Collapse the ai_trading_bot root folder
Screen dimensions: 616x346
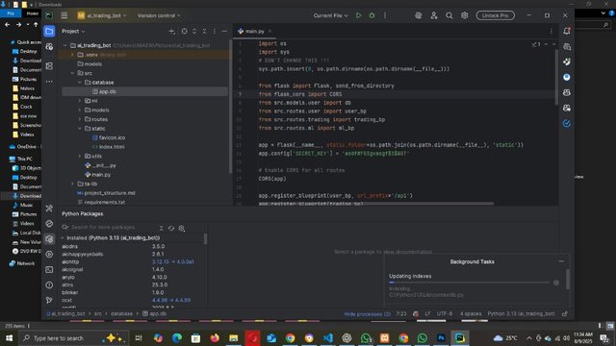65,45
